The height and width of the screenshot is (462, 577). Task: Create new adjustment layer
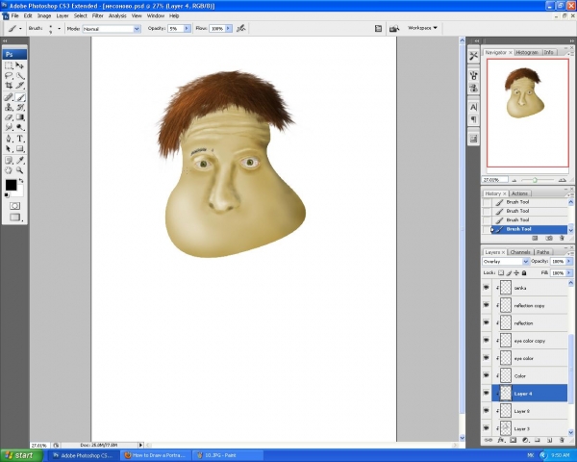coord(525,440)
